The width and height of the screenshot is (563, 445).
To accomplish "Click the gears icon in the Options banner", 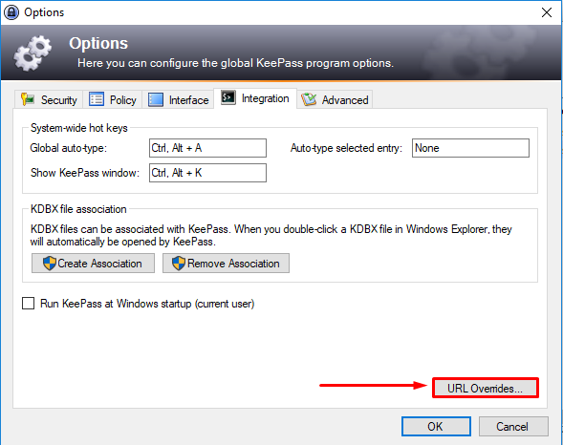I will (x=32, y=53).
